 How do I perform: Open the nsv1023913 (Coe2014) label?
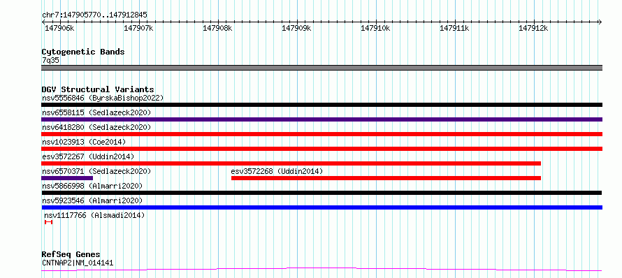tap(84, 142)
